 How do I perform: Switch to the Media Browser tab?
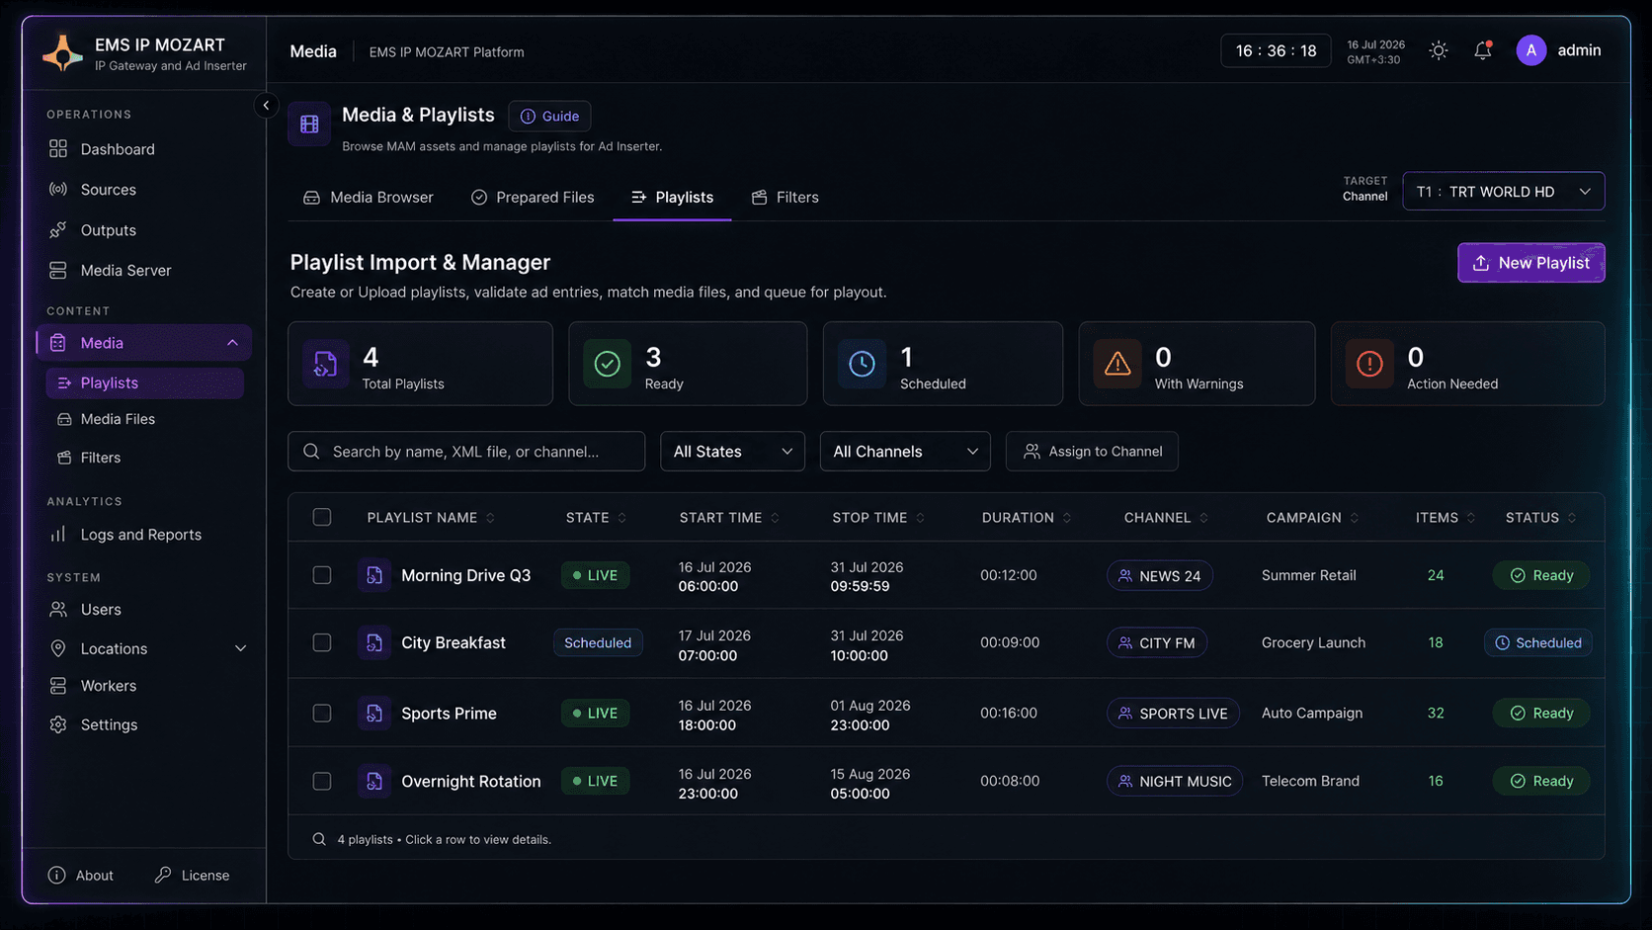coord(369,197)
